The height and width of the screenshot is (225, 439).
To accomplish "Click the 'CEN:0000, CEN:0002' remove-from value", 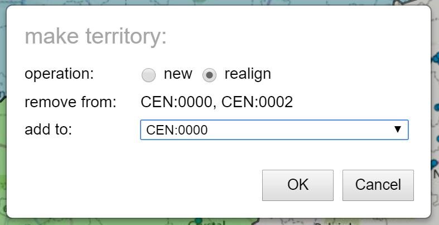I will [216, 102].
